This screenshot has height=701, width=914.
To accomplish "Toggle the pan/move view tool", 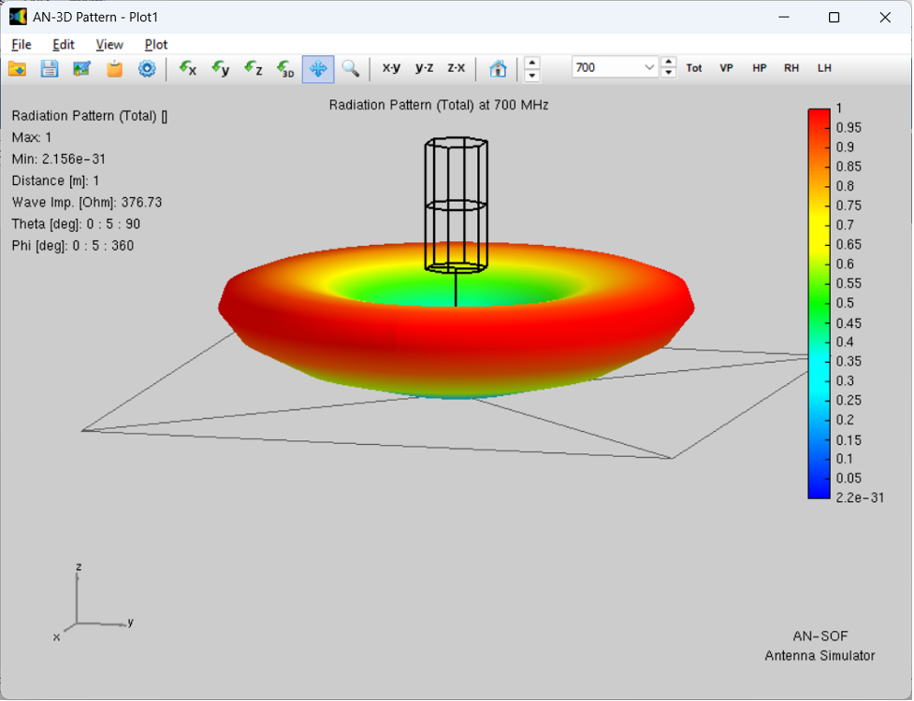I will (x=318, y=68).
